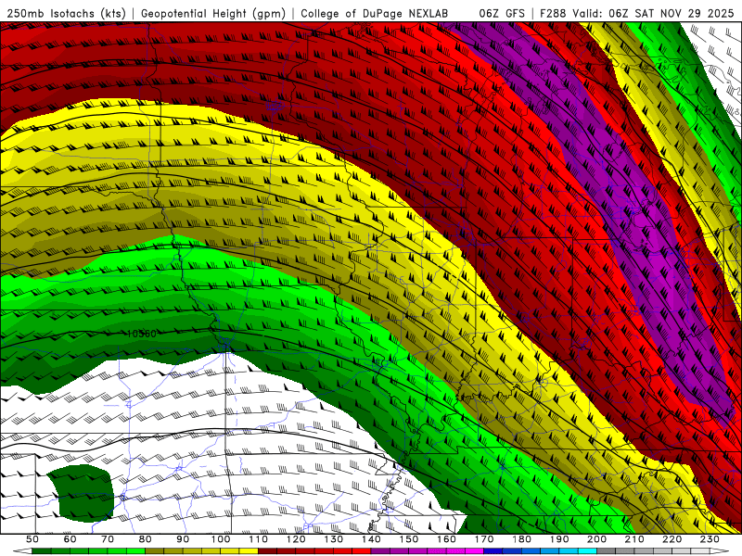This screenshot has width=742, height=556.
Task: Click the '210' scale value
Action: [x=634, y=539]
